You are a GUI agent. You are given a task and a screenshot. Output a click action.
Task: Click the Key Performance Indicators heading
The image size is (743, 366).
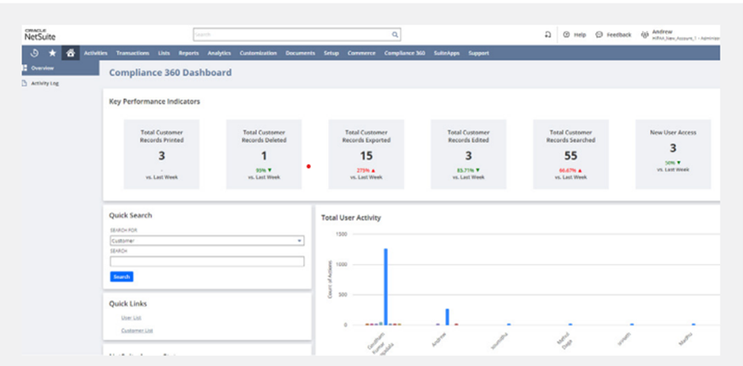click(155, 101)
